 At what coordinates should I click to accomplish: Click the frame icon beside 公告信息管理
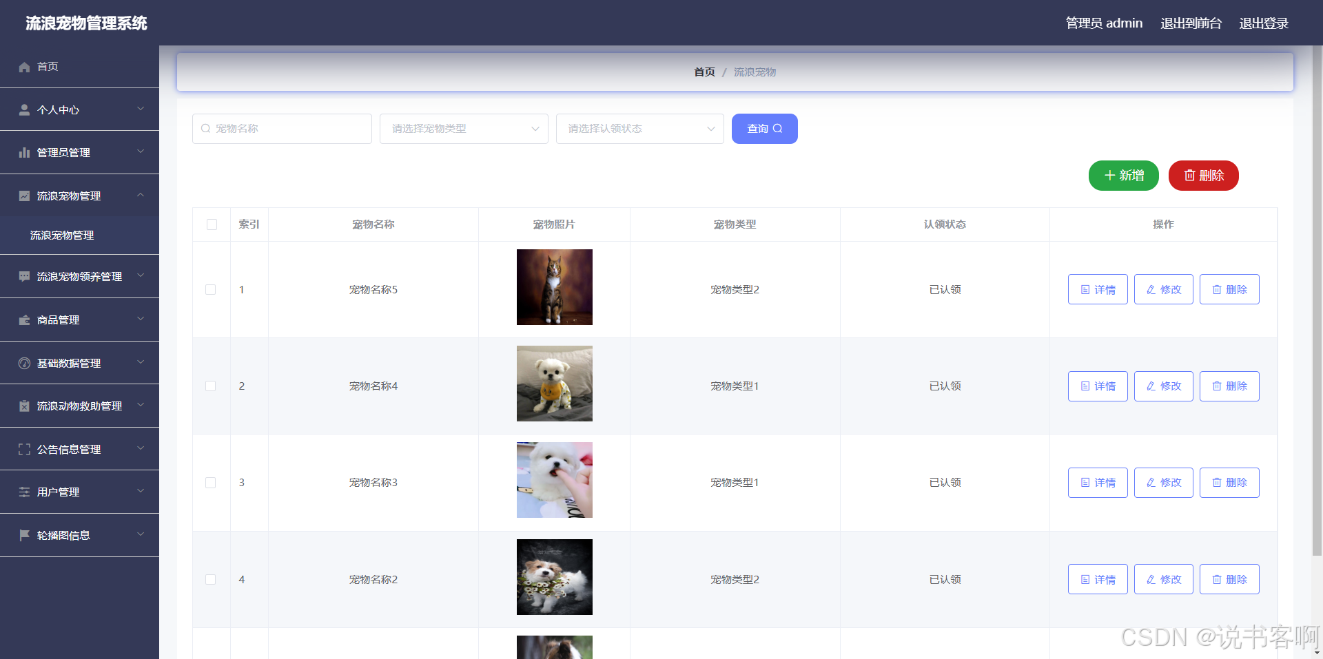tap(24, 449)
